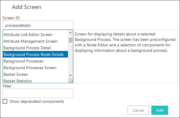The width and height of the screenshot is (180, 118).
Task: Click the screen list scrollbar thumb
Action: pyautogui.click(x=70, y=40)
